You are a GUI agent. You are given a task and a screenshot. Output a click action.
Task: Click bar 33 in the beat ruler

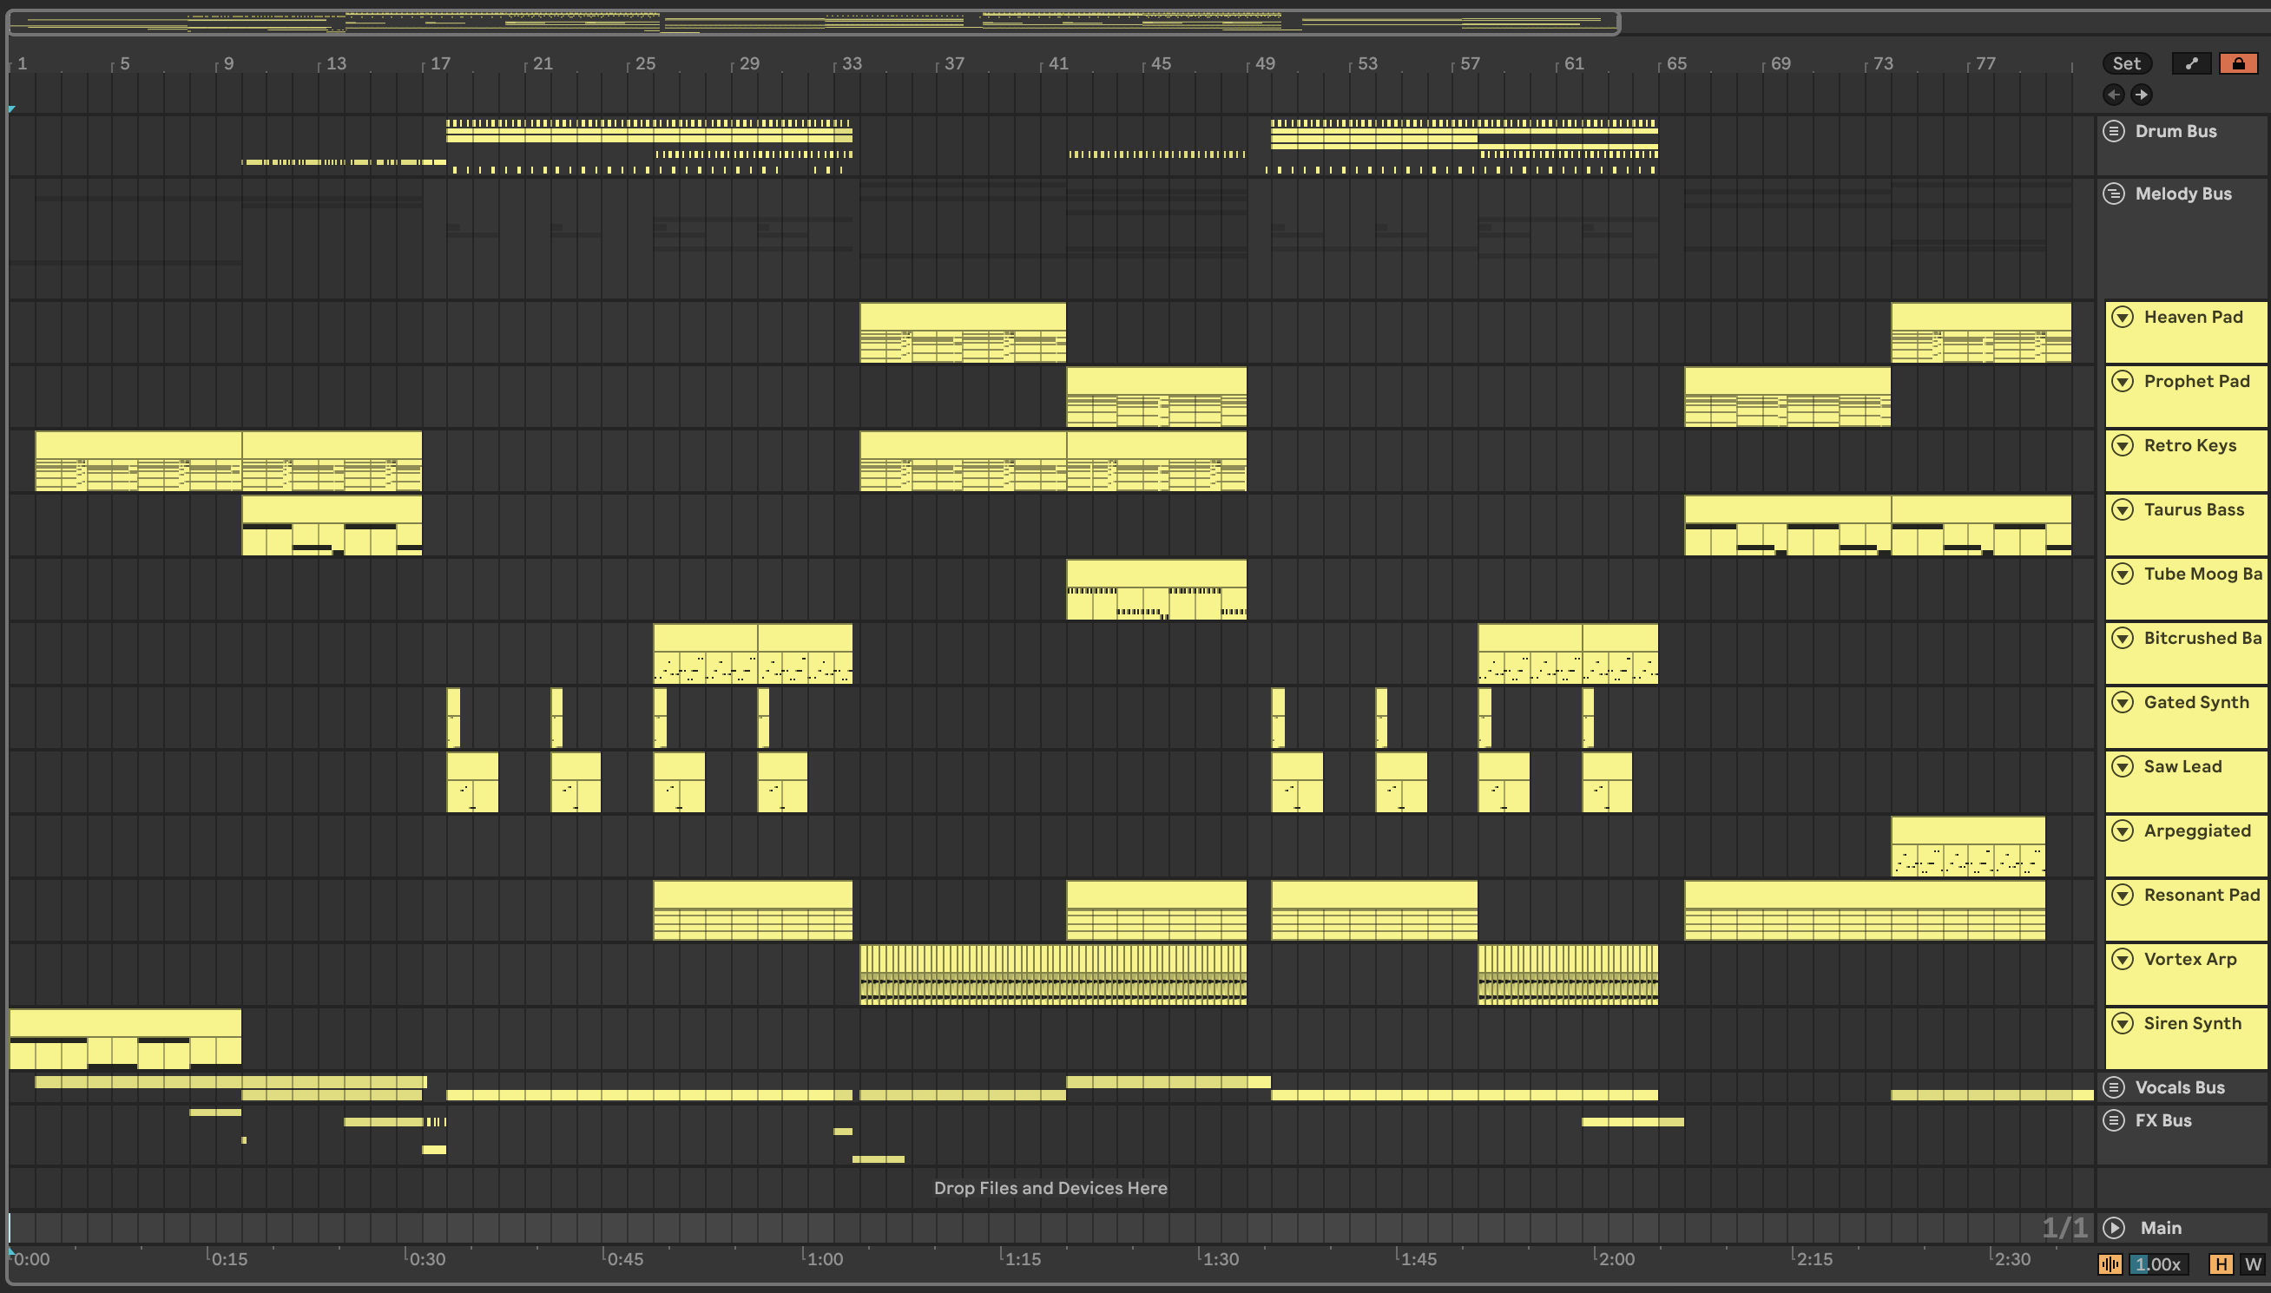(851, 63)
